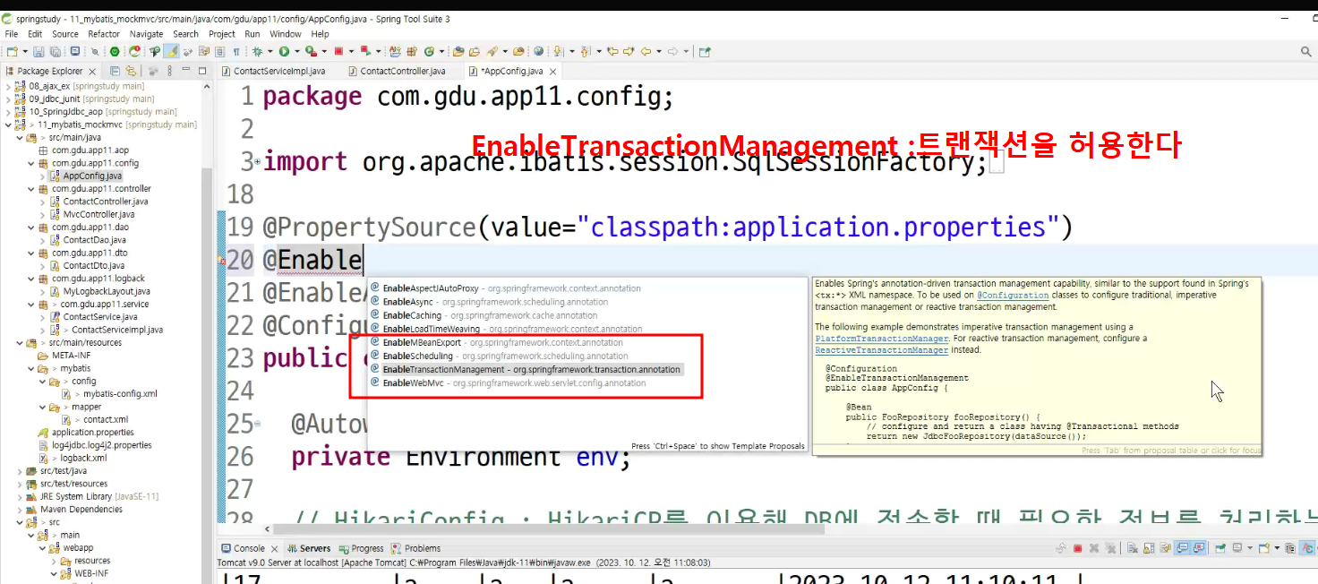Open the Navigate menu
This screenshot has height=584, width=1318.
(x=146, y=34)
